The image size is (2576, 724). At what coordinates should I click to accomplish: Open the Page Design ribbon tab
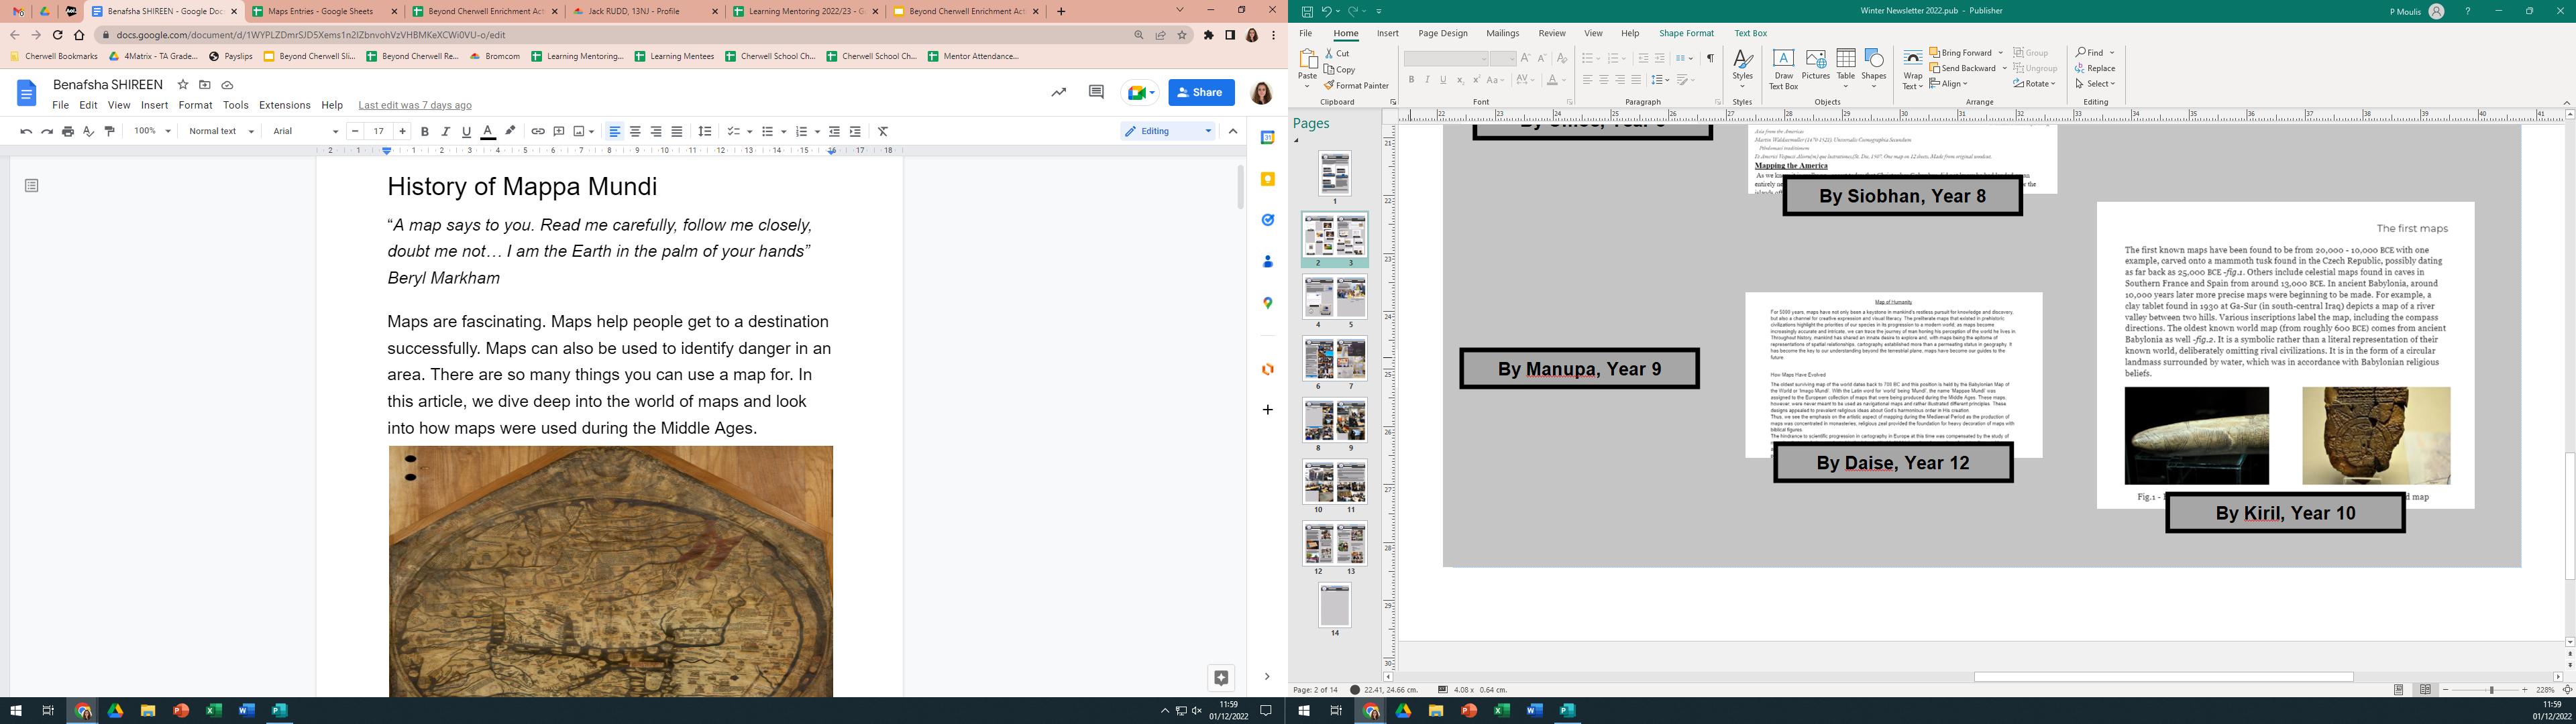click(x=1442, y=33)
